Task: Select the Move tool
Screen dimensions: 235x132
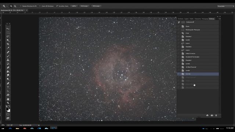Action: pos(8,29)
